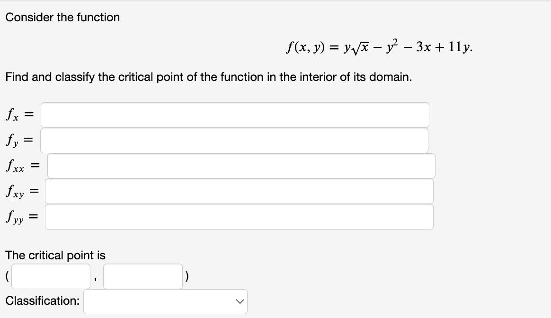Screen dimensions: 551x318
Task: Click the Classification dropdown chevron arrow
Action: (x=240, y=301)
